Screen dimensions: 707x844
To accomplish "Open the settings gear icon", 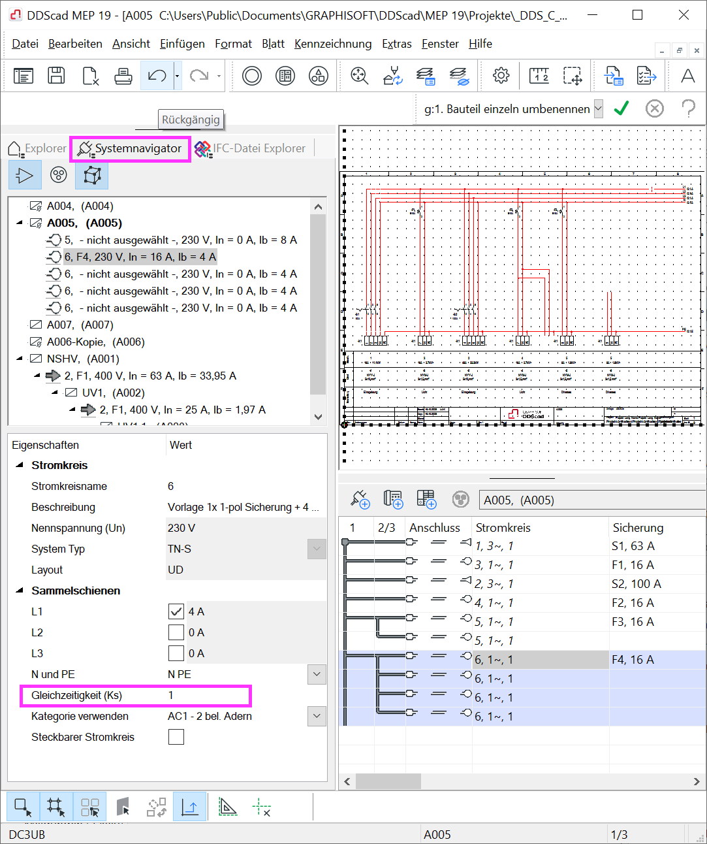I will [x=501, y=76].
